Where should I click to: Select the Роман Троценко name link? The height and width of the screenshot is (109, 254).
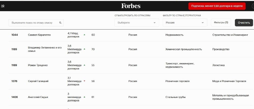(x=38, y=65)
